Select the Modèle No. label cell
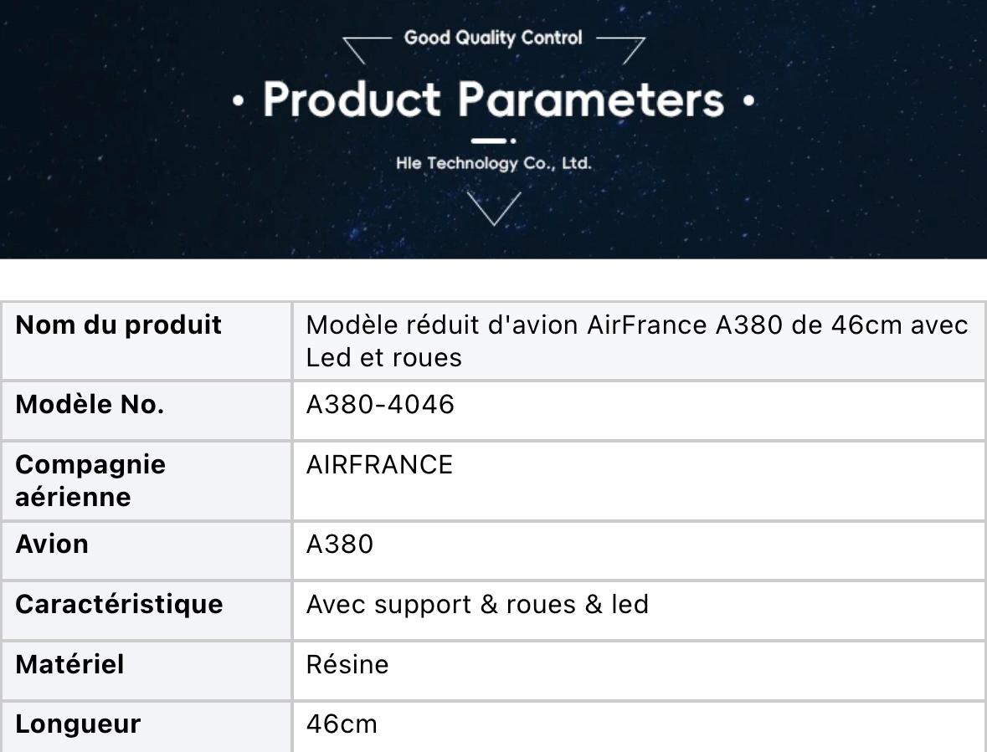Image resolution: width=987 pixels, height=752 pixels. click(147, 411)
